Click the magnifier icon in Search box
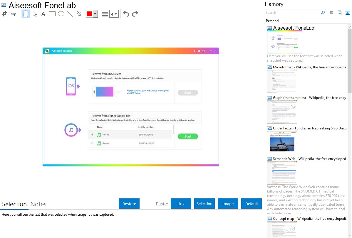The width and height of the screenshot is (352, 238). pyautogui.click(x=323, y=13)
